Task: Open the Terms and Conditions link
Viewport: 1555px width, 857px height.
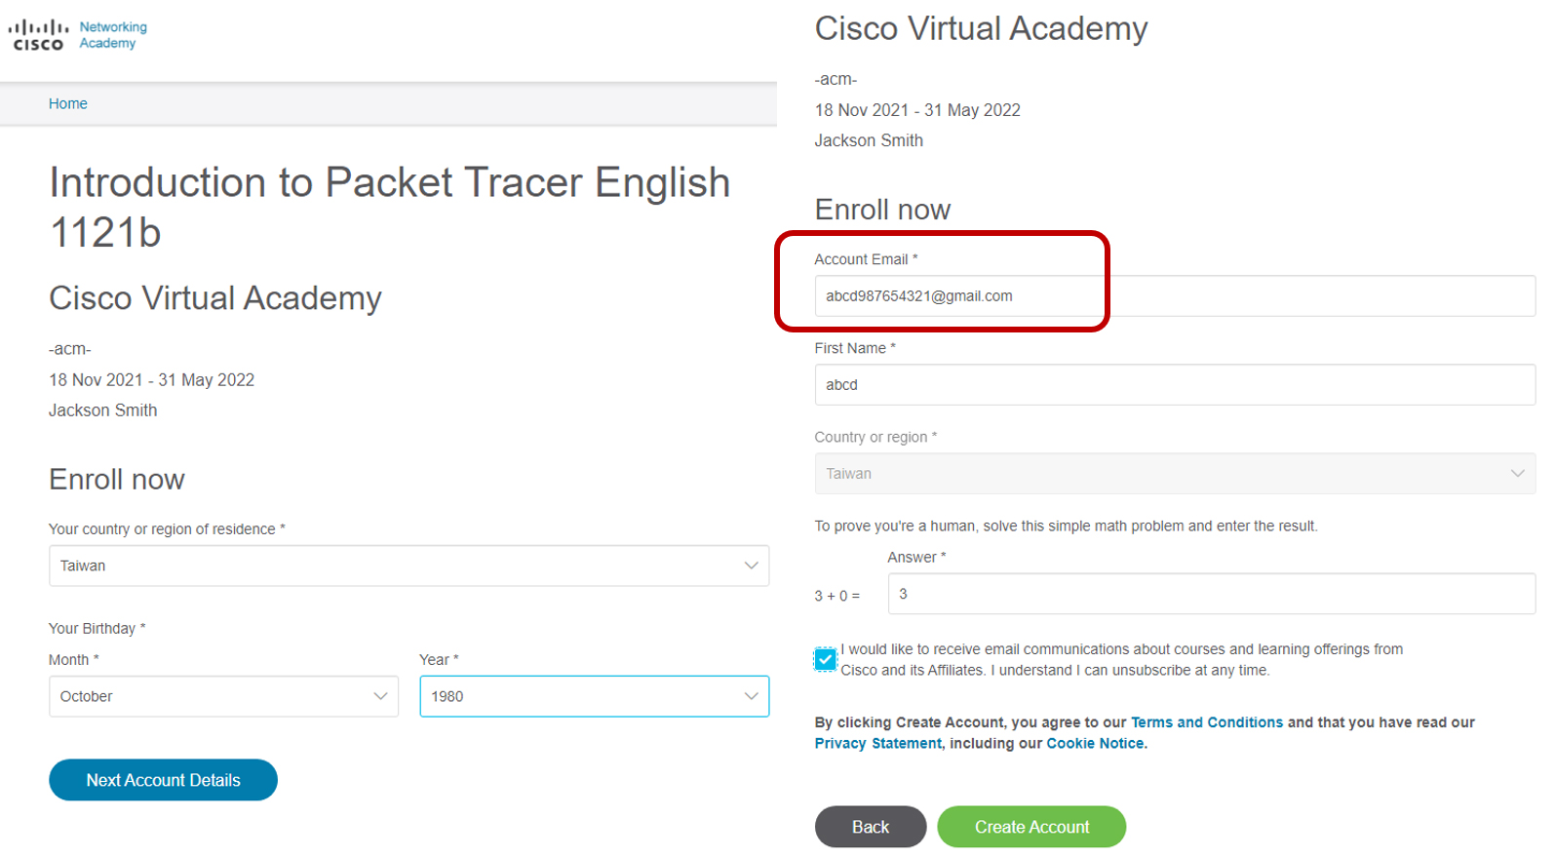Action: (x=1207, y=722)
